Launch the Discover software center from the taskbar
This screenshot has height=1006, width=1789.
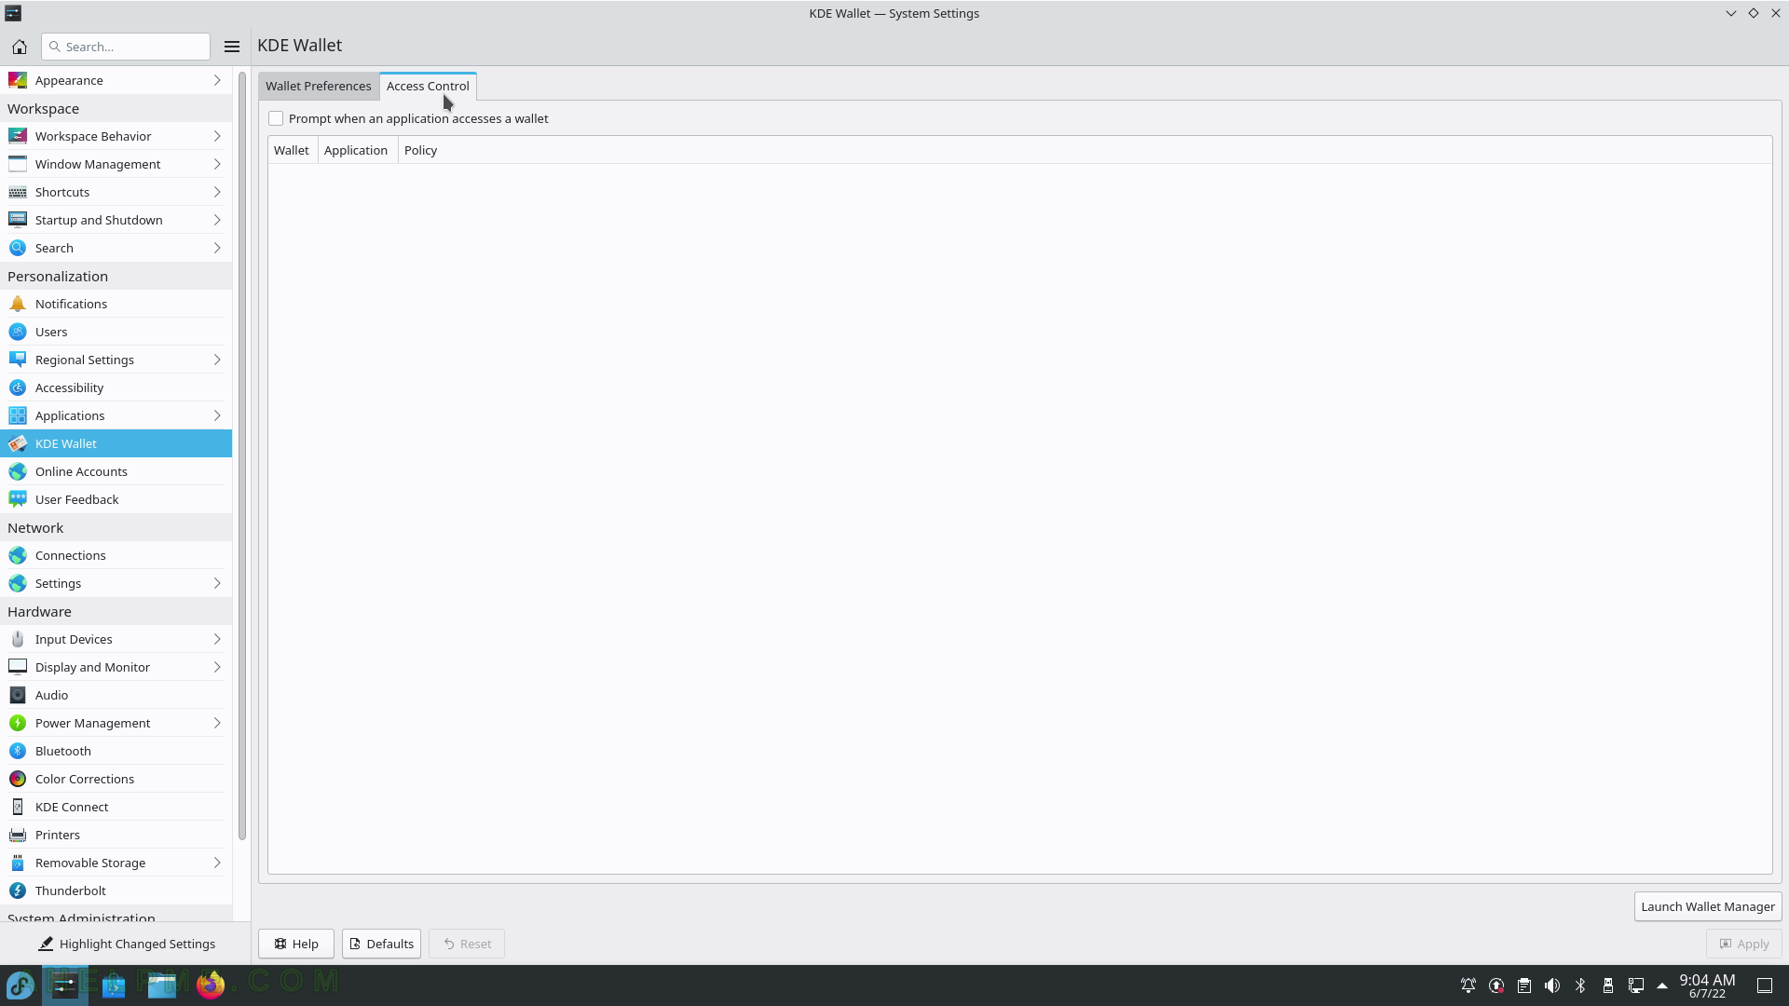pos(114,985)
